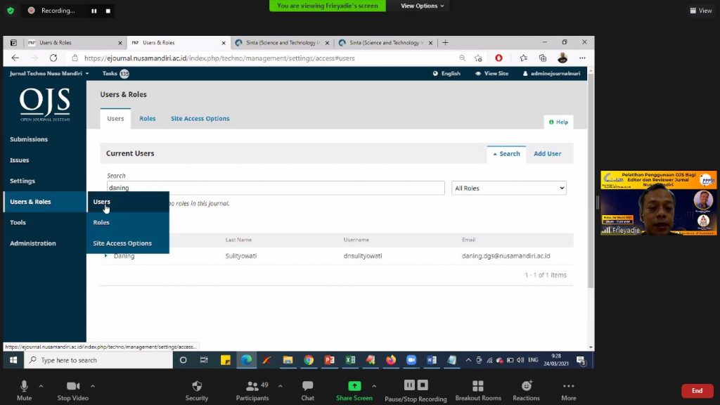This screenshot has width=720, height=405.
Task: Click the More options ellipsis icon
Action: point(568,386)
